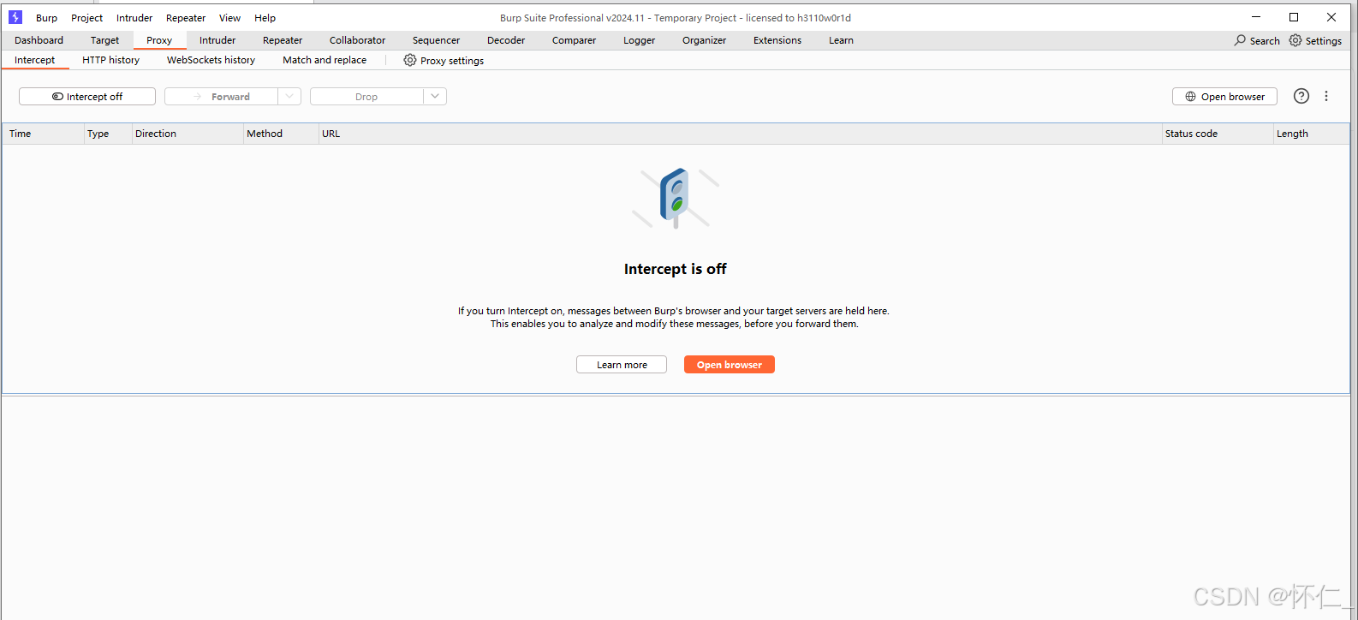
Task: Switch to the Decoder tab
Action: pyautogui.click(x=506, y=40)
